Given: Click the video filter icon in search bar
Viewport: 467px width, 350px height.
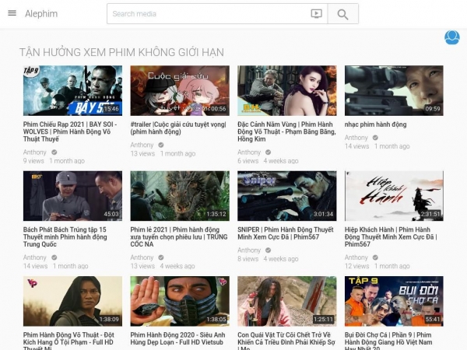Looking at the screenshot, I should [x=316, y=14].
